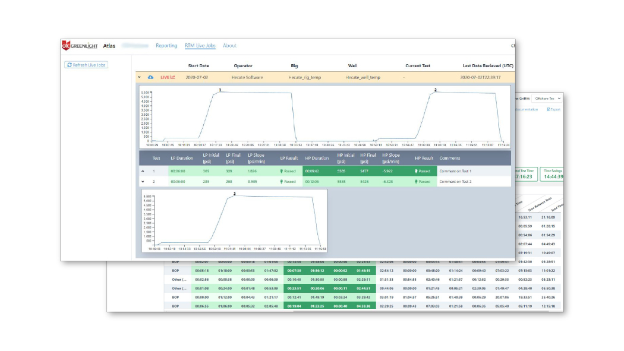Expand Test 2 row chevron

click(x=143, y=182)
